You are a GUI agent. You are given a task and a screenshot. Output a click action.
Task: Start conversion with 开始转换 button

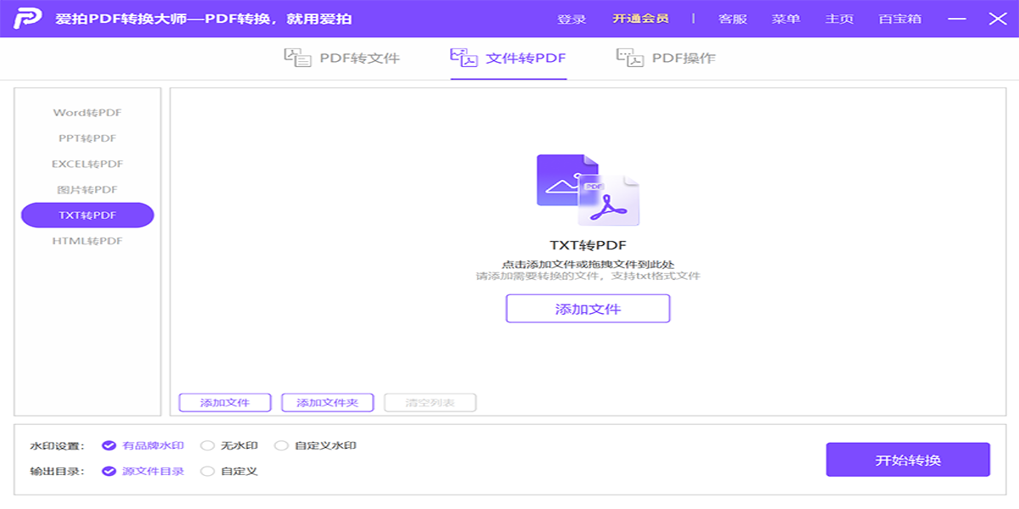(908, 460)
